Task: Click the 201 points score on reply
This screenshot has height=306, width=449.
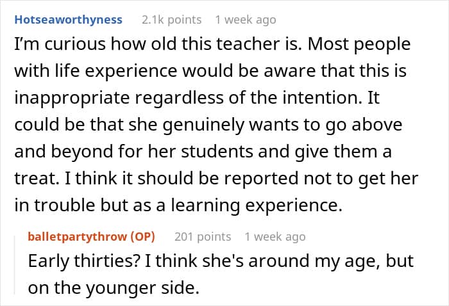Action: coord(203,237)
